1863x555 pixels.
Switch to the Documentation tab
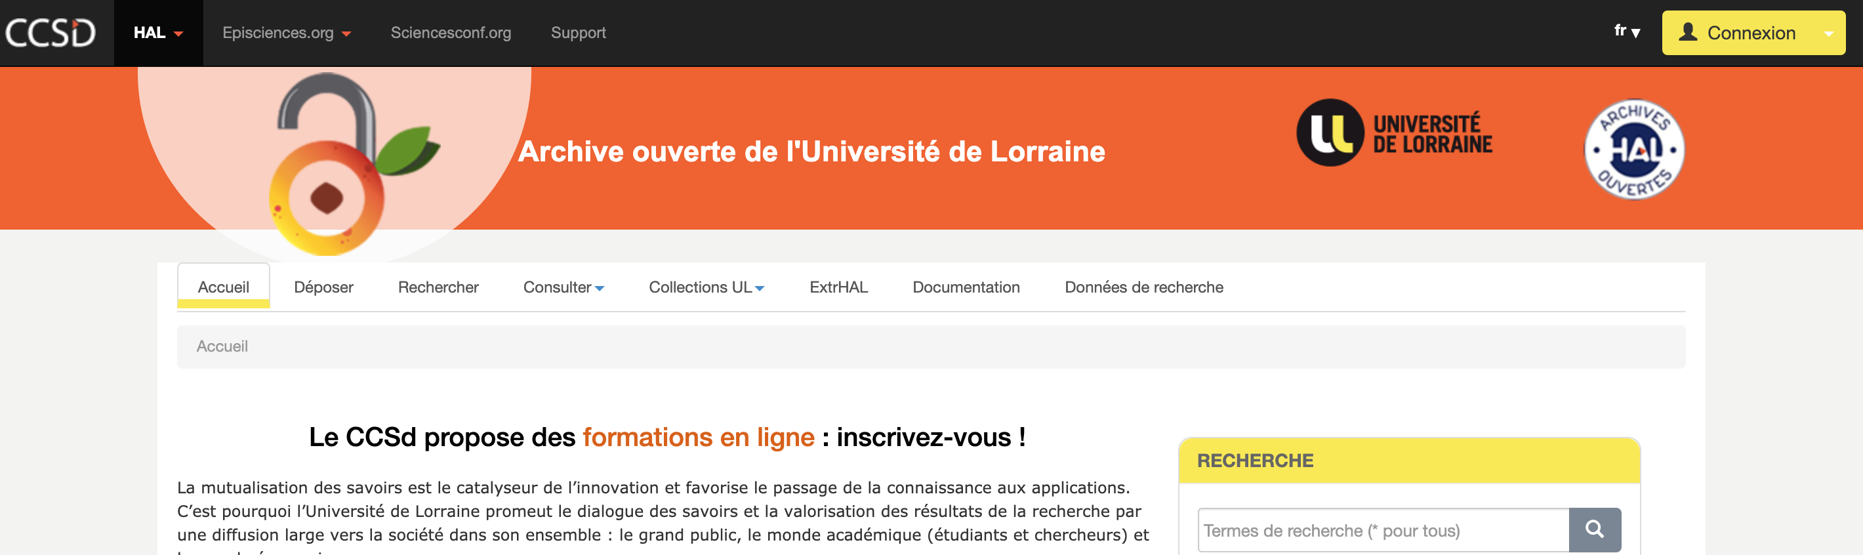(966, 287)
